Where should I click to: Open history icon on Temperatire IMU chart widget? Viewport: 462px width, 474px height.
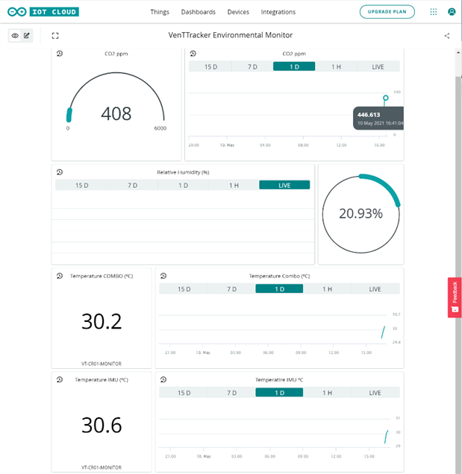point(163,379)
